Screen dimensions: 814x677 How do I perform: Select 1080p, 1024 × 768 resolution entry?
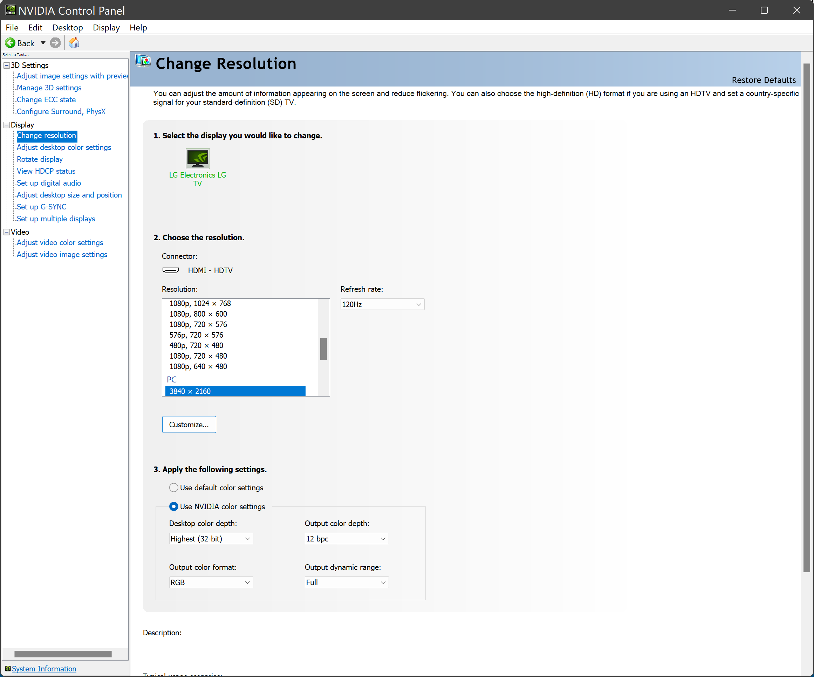click(200, 303)
